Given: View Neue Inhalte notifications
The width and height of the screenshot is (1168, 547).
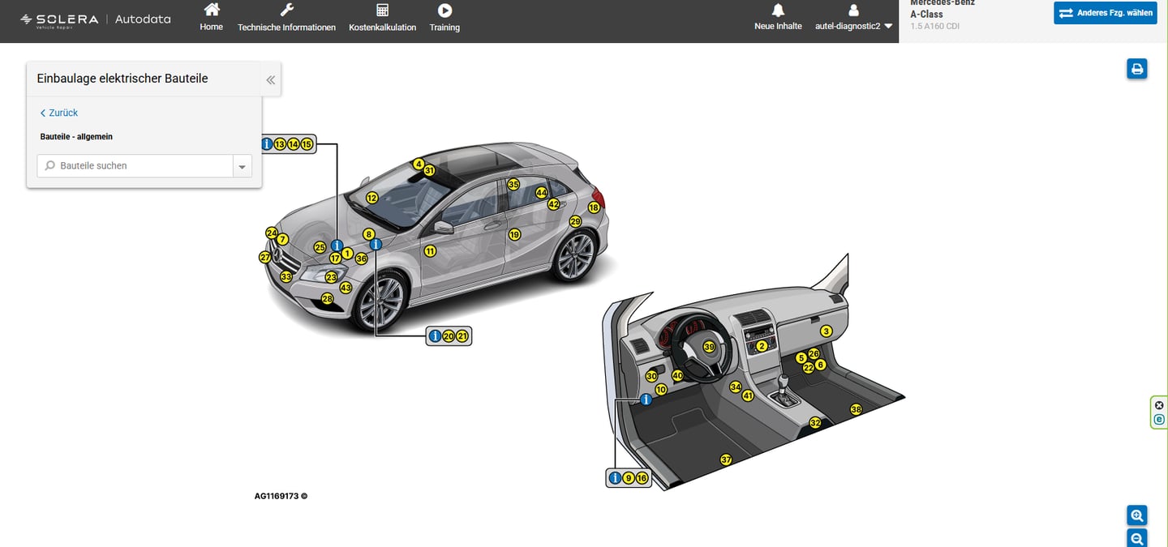Looking at the screenshot, I should 778,17.
